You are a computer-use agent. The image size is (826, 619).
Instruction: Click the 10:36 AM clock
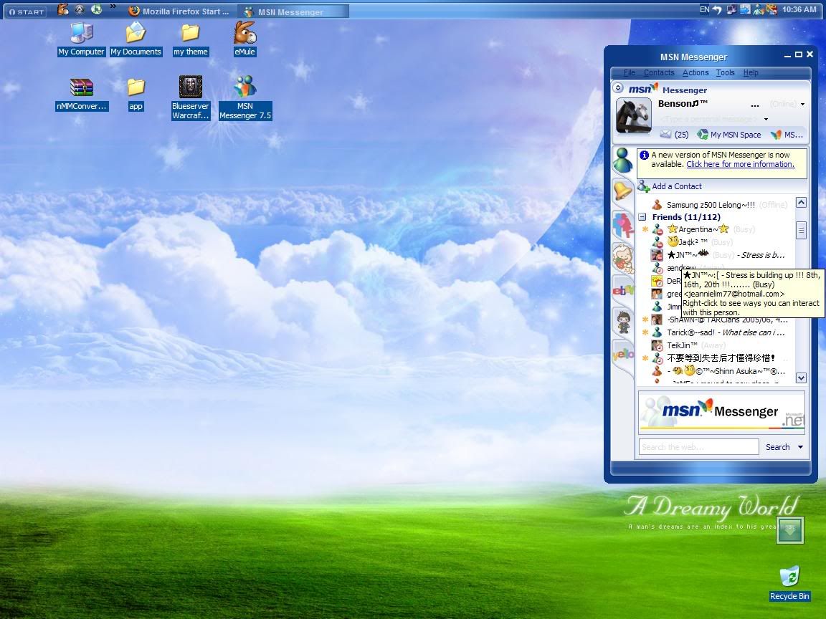(x=799, y=9)
